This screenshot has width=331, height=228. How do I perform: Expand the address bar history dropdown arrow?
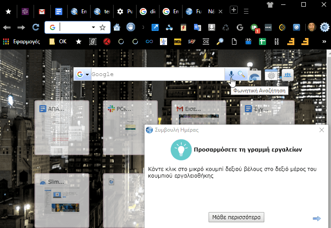(x=93, y=27)
